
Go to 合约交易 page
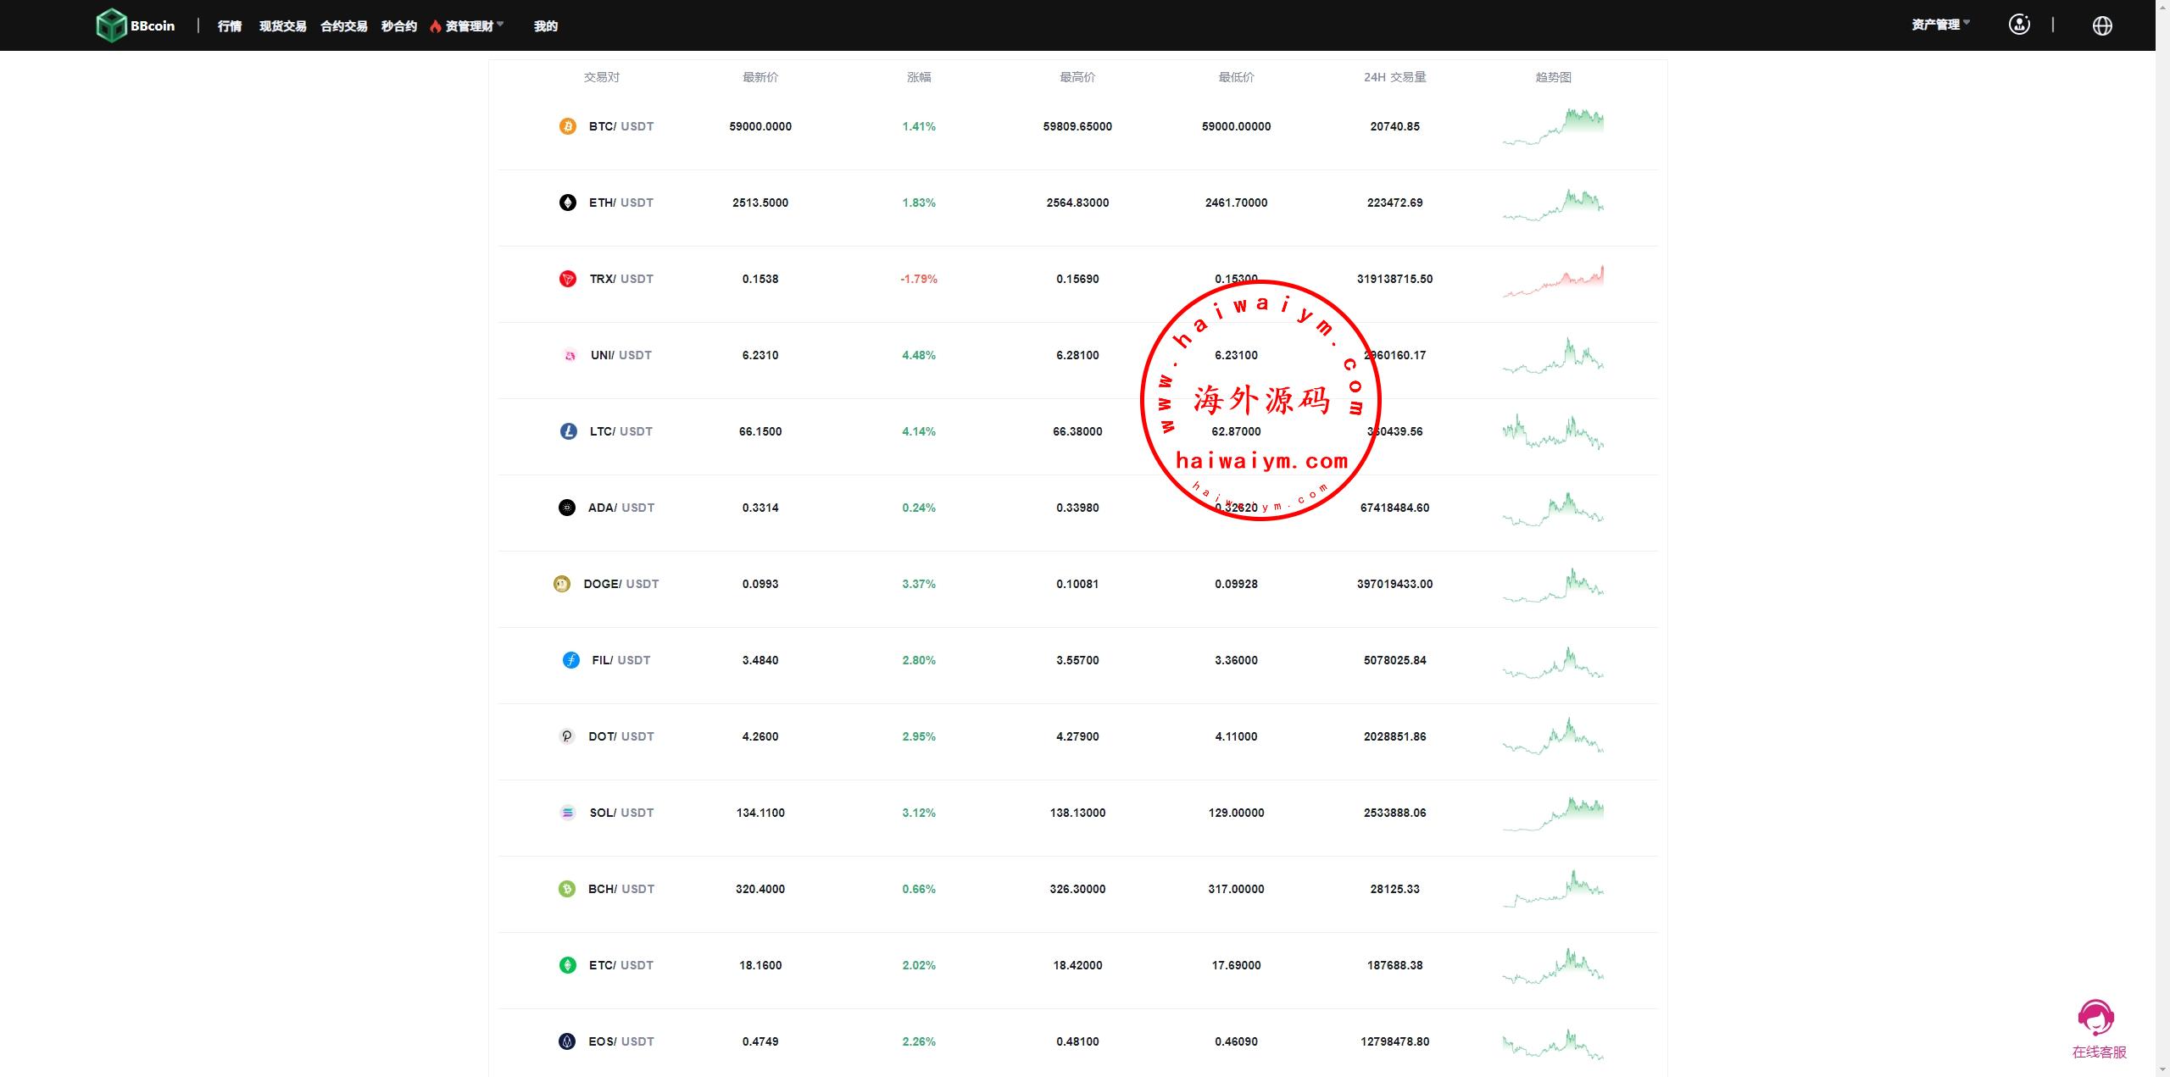(343, 26)
